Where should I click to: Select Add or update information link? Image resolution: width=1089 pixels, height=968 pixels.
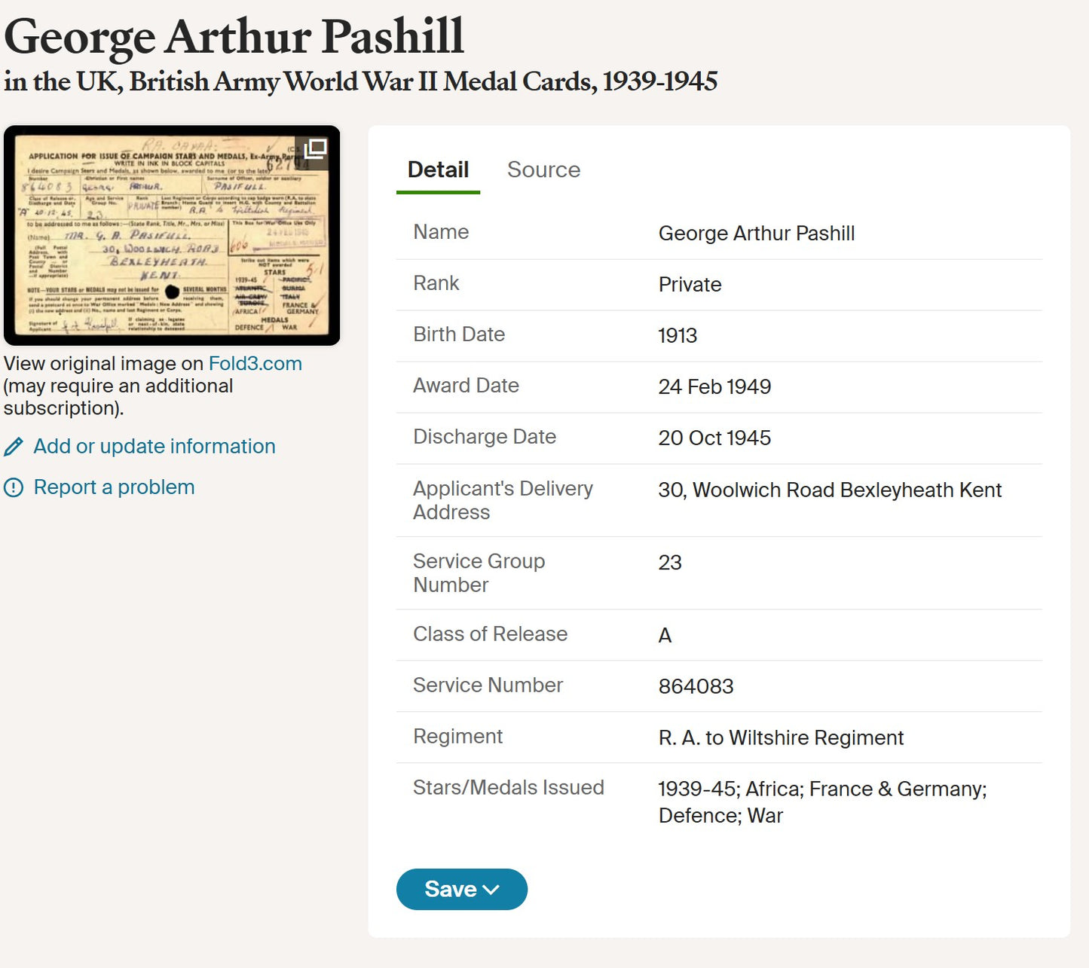pyautogui.click(x=154, y=447)
